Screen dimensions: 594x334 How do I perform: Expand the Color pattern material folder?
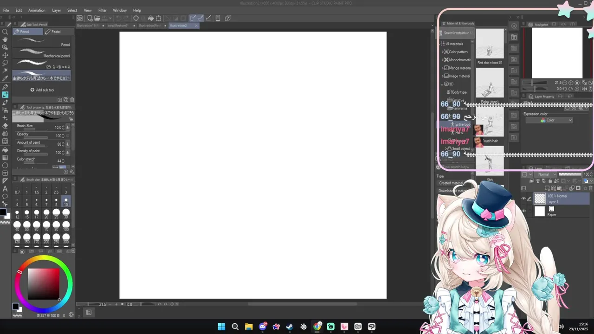pos(443,52)
